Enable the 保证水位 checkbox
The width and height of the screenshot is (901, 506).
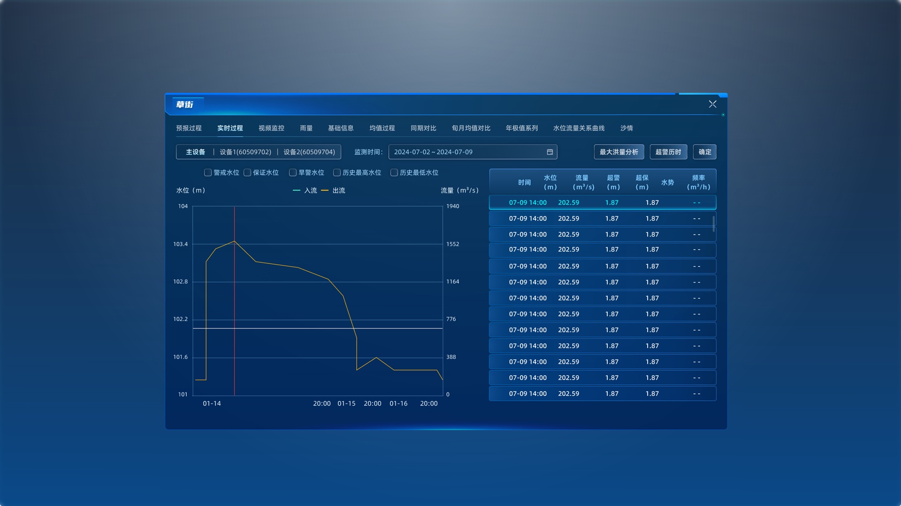pyautogui.click(x=247, y=172)
